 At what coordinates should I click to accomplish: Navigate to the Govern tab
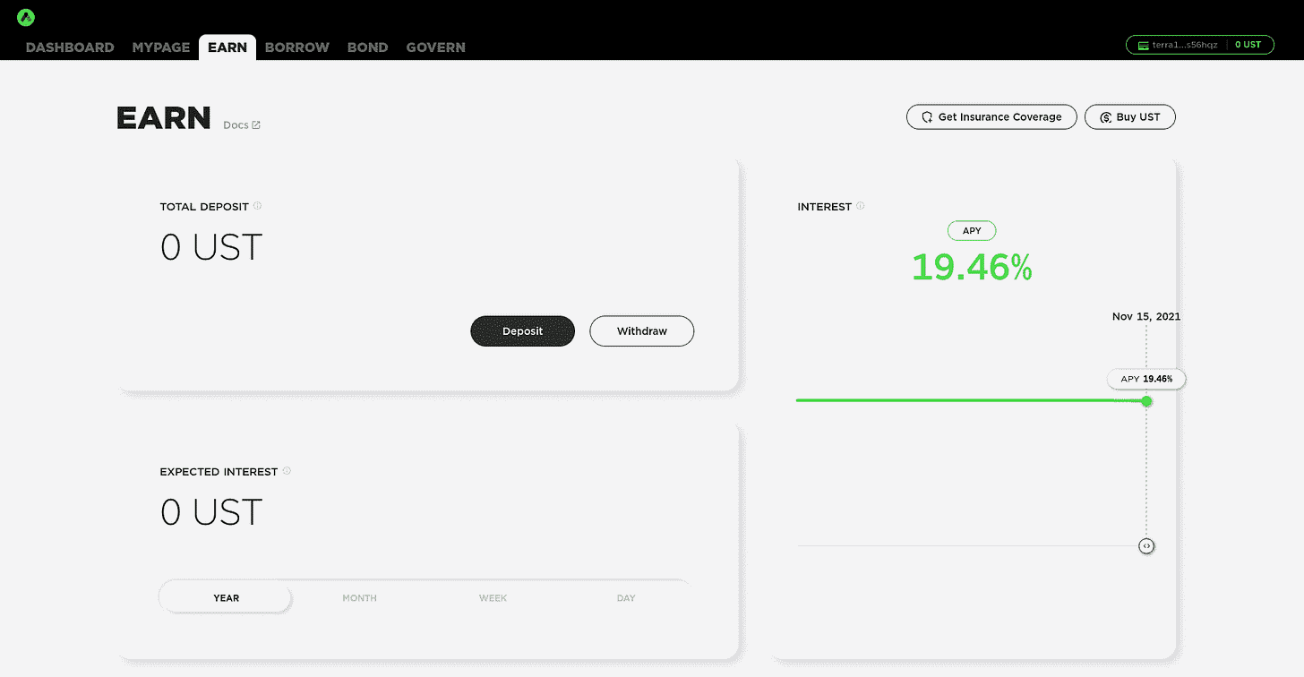[x=436, y=47]
